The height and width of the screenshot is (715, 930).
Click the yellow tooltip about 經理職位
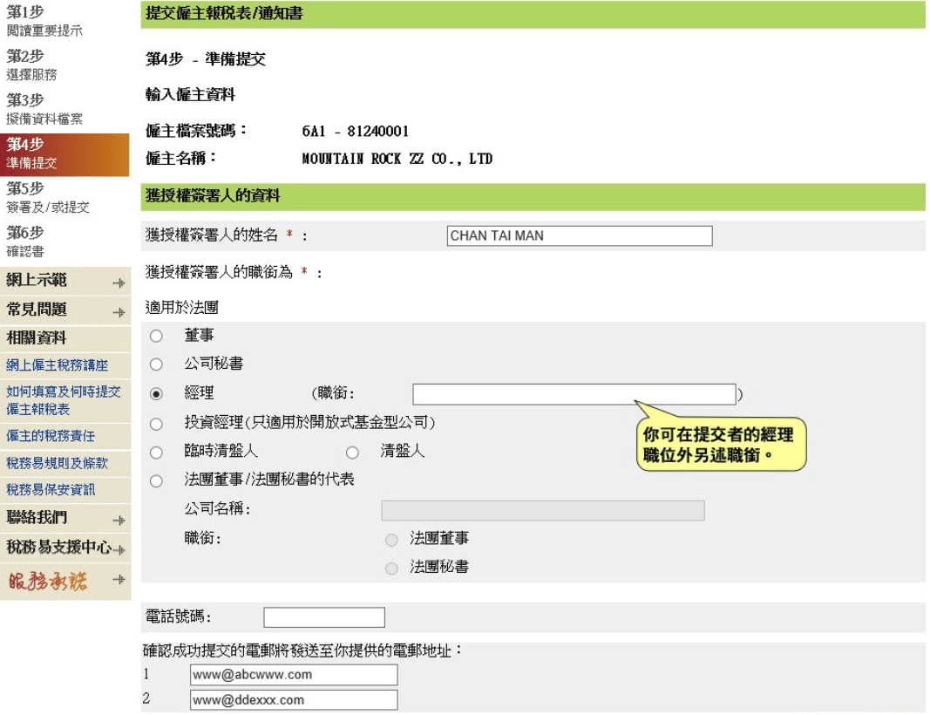(x=721, y=445)
